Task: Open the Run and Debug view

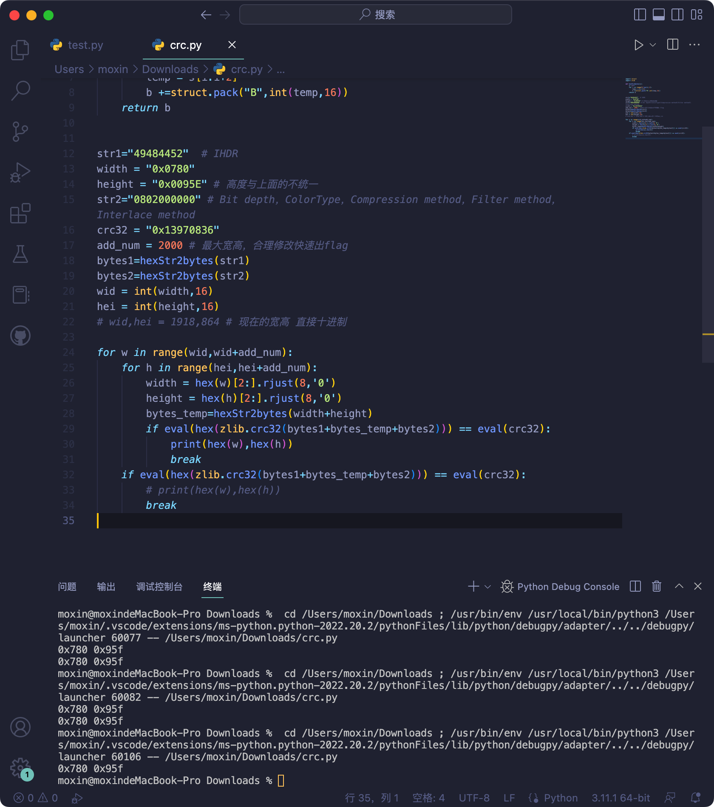Action: point(20,172)
